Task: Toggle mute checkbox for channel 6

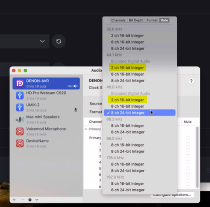Action: click(x=188, y=174)
